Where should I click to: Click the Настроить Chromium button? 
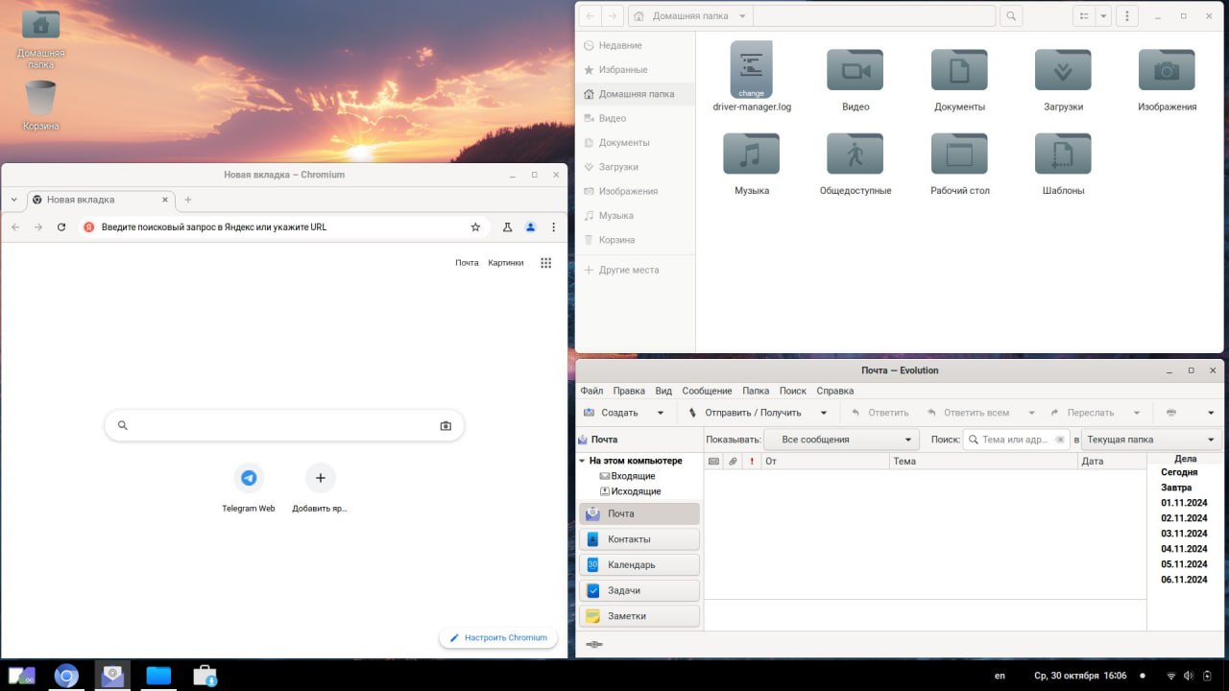pos(498,637)
